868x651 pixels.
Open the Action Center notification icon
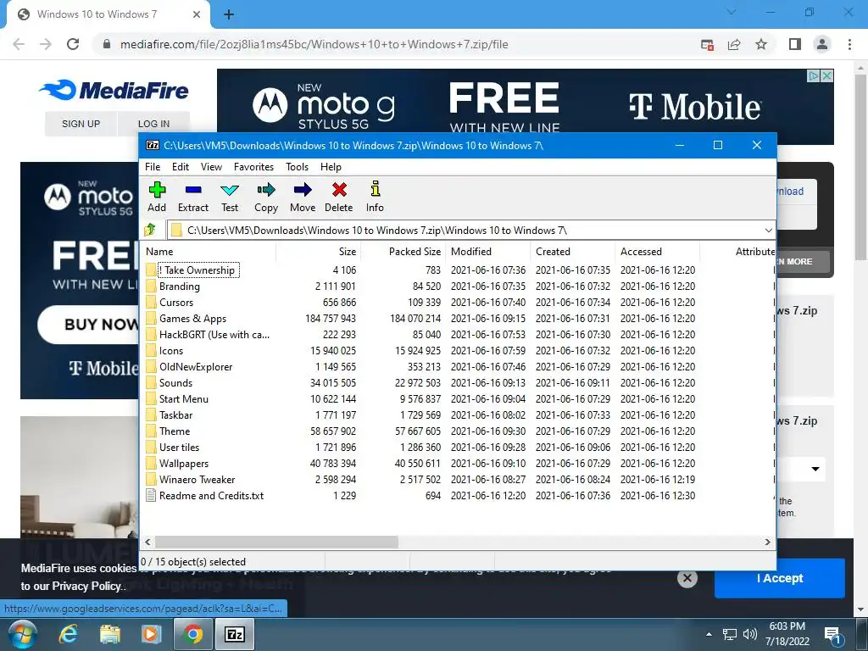click(x=832, y=635)
